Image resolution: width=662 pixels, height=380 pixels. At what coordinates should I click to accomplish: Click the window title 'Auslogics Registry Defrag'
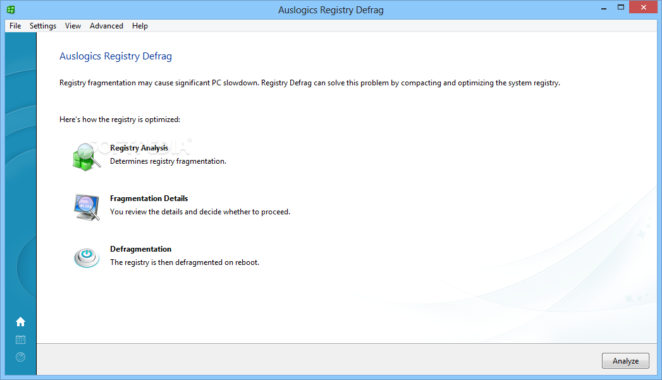click(331, 9)
